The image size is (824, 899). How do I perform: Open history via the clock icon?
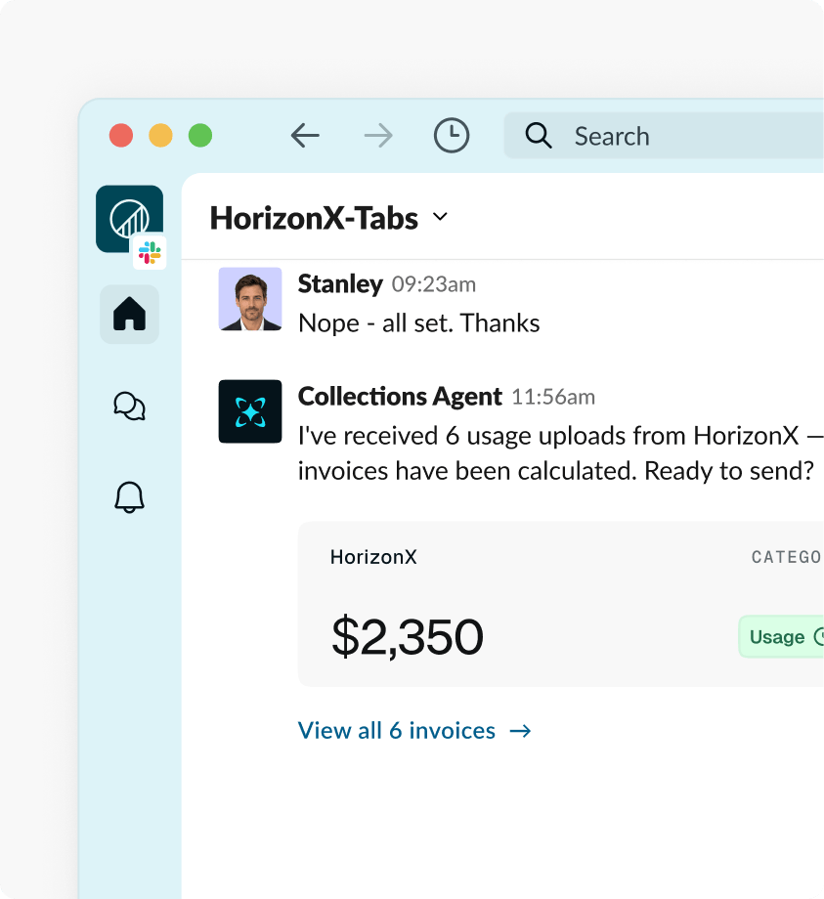click(x=452, y=135)
